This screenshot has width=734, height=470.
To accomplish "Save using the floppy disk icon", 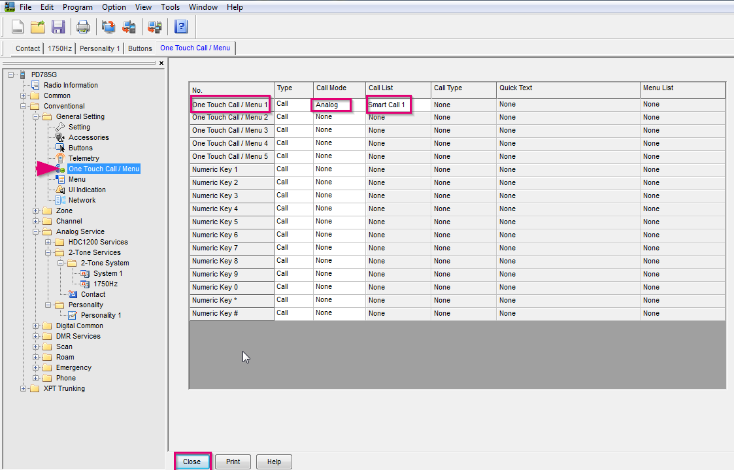I will tap(58, 27).
